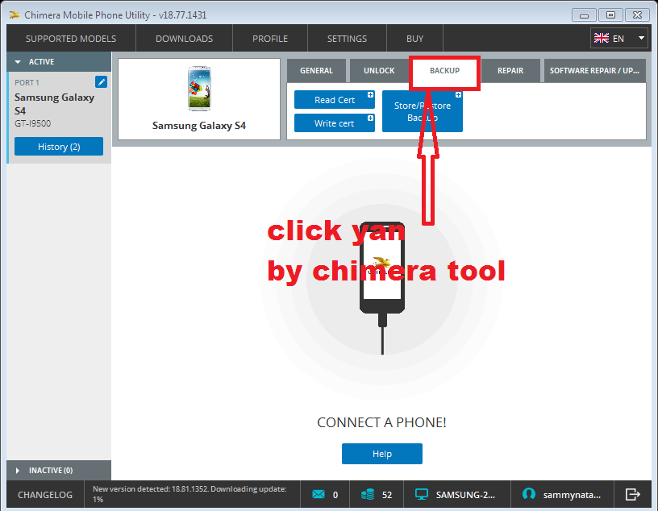
Task: Open the SETTINGS menu
Action: click(x=347, y=39)
